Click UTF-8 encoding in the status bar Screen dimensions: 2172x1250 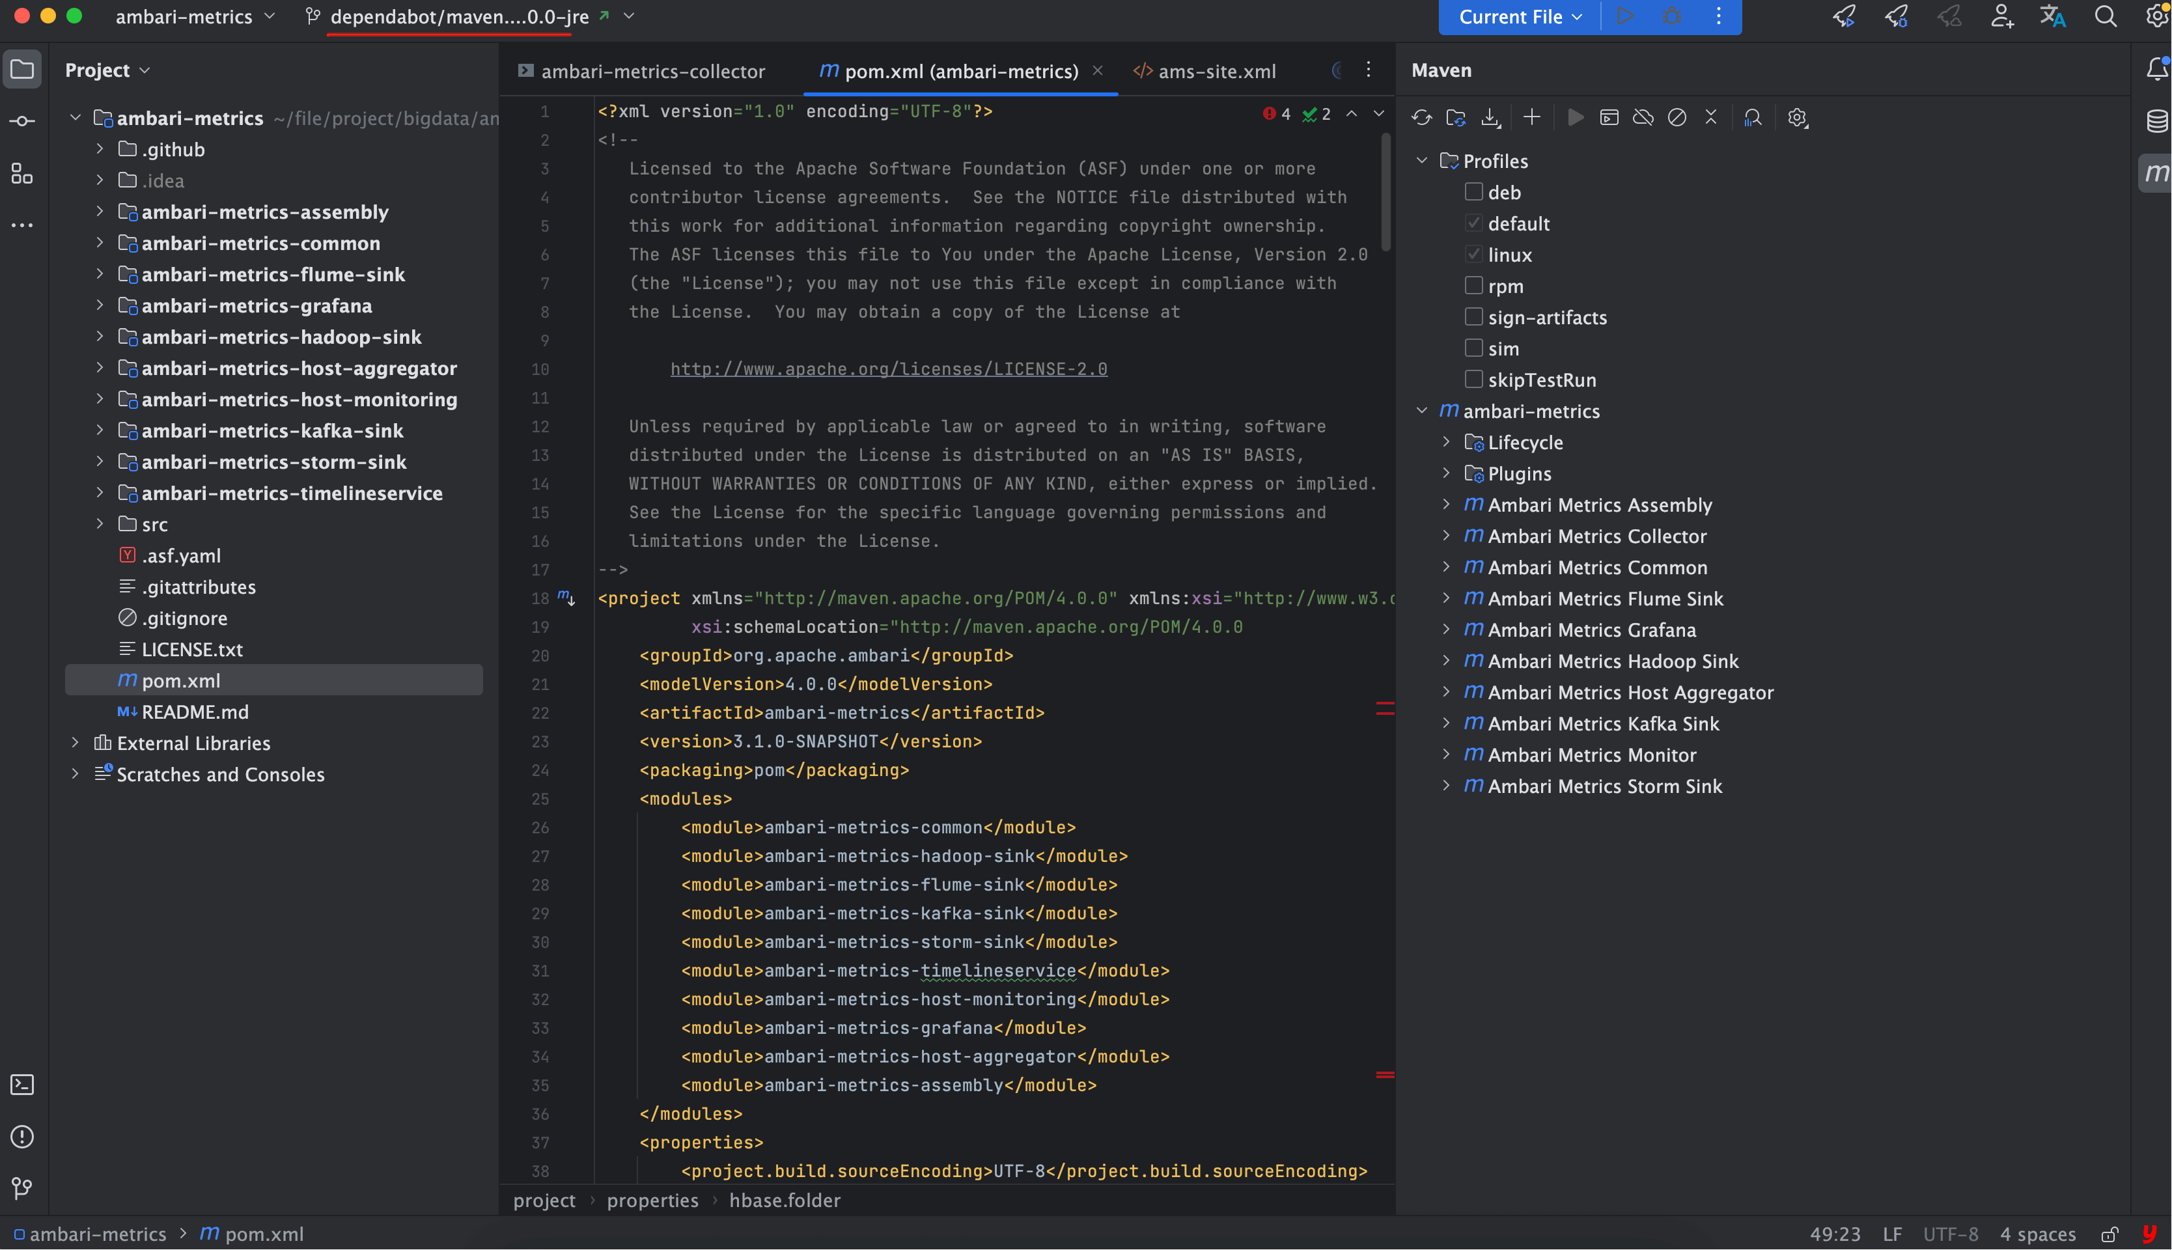[x=1949, y=1234]
